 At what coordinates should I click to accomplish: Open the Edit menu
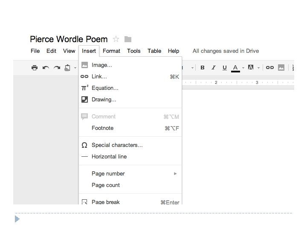51,51
